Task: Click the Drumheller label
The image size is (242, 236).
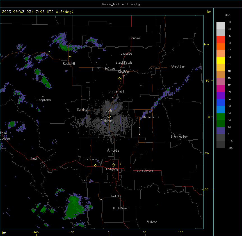Action: point(179,136)
